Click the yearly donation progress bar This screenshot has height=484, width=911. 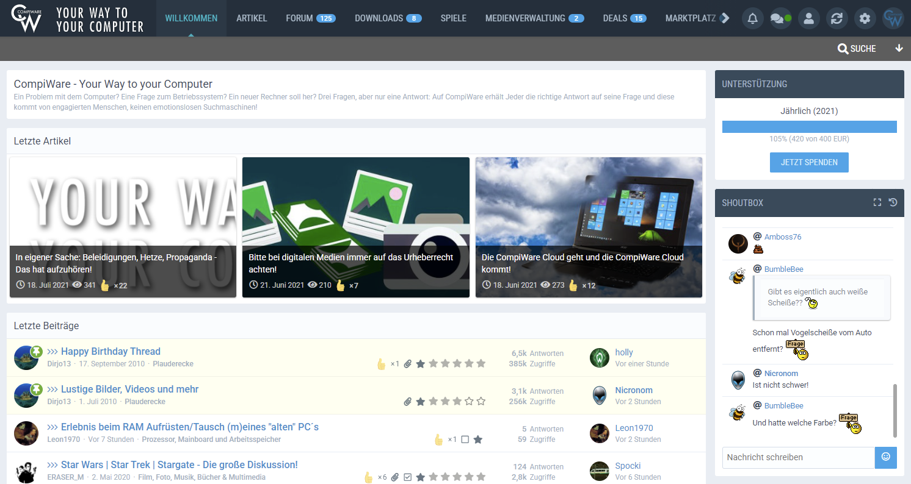coord(809,127)
